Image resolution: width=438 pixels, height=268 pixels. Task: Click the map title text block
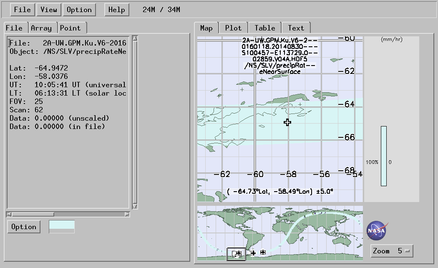click(279, 56)
